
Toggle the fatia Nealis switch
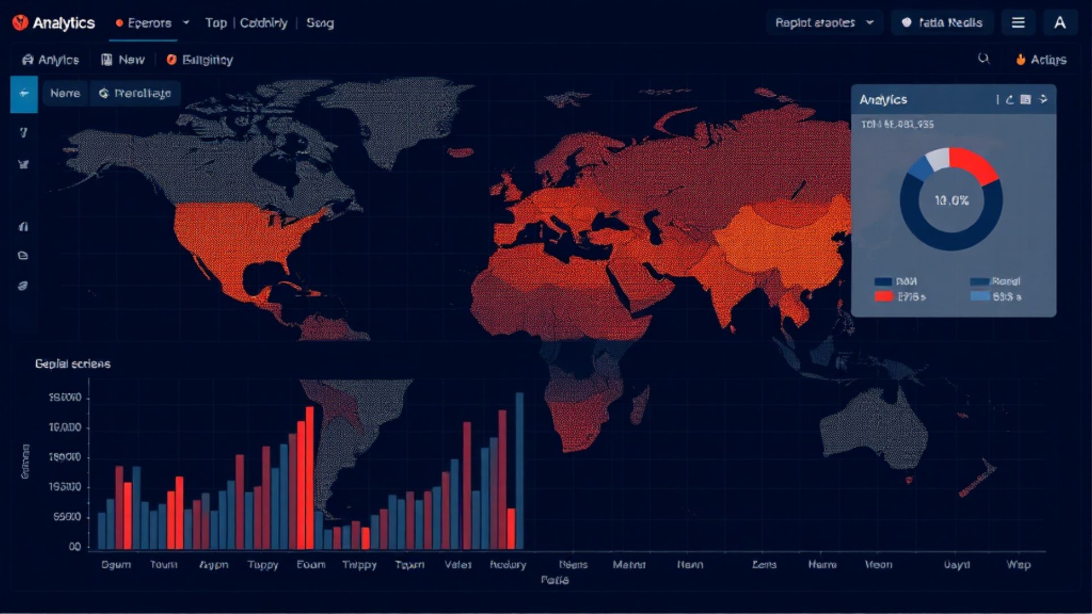tap(942, 23)
